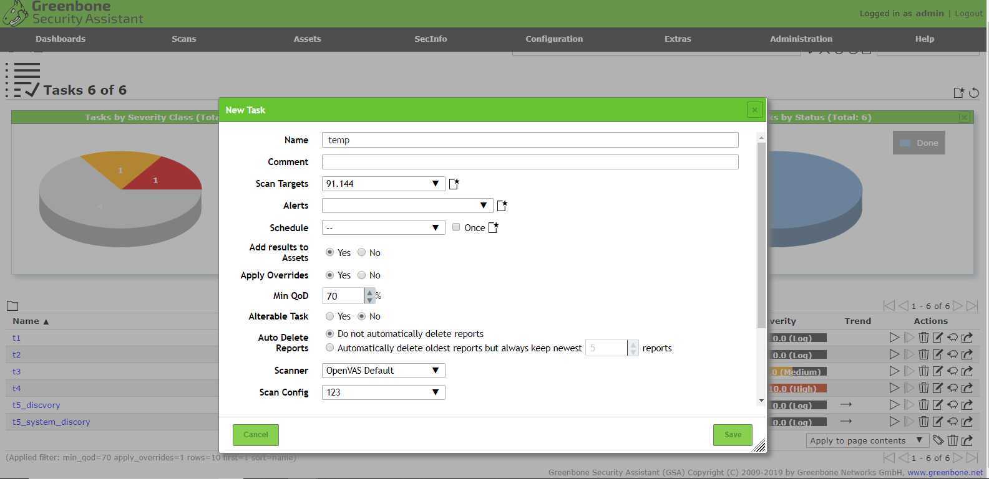Export task t5_discvory with the export icon
This screenshot has height=479, width=989.
tap(967, 405)
